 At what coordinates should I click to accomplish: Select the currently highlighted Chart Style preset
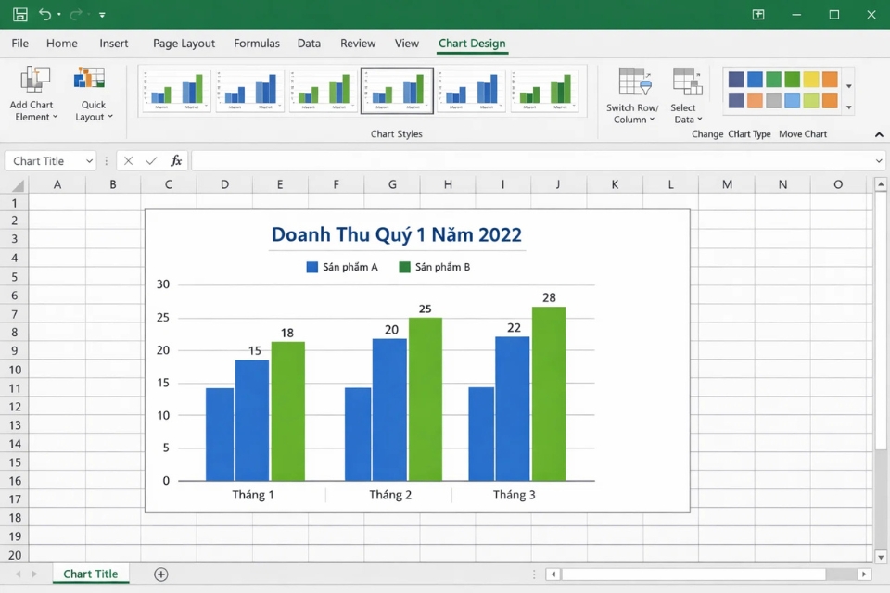click(x=396, y=89)
